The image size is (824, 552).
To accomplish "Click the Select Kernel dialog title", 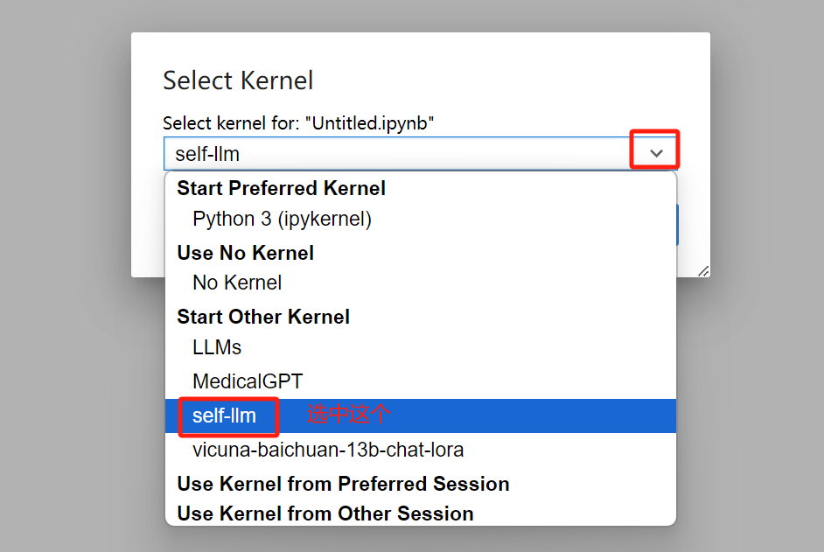I will click(238, 81).
